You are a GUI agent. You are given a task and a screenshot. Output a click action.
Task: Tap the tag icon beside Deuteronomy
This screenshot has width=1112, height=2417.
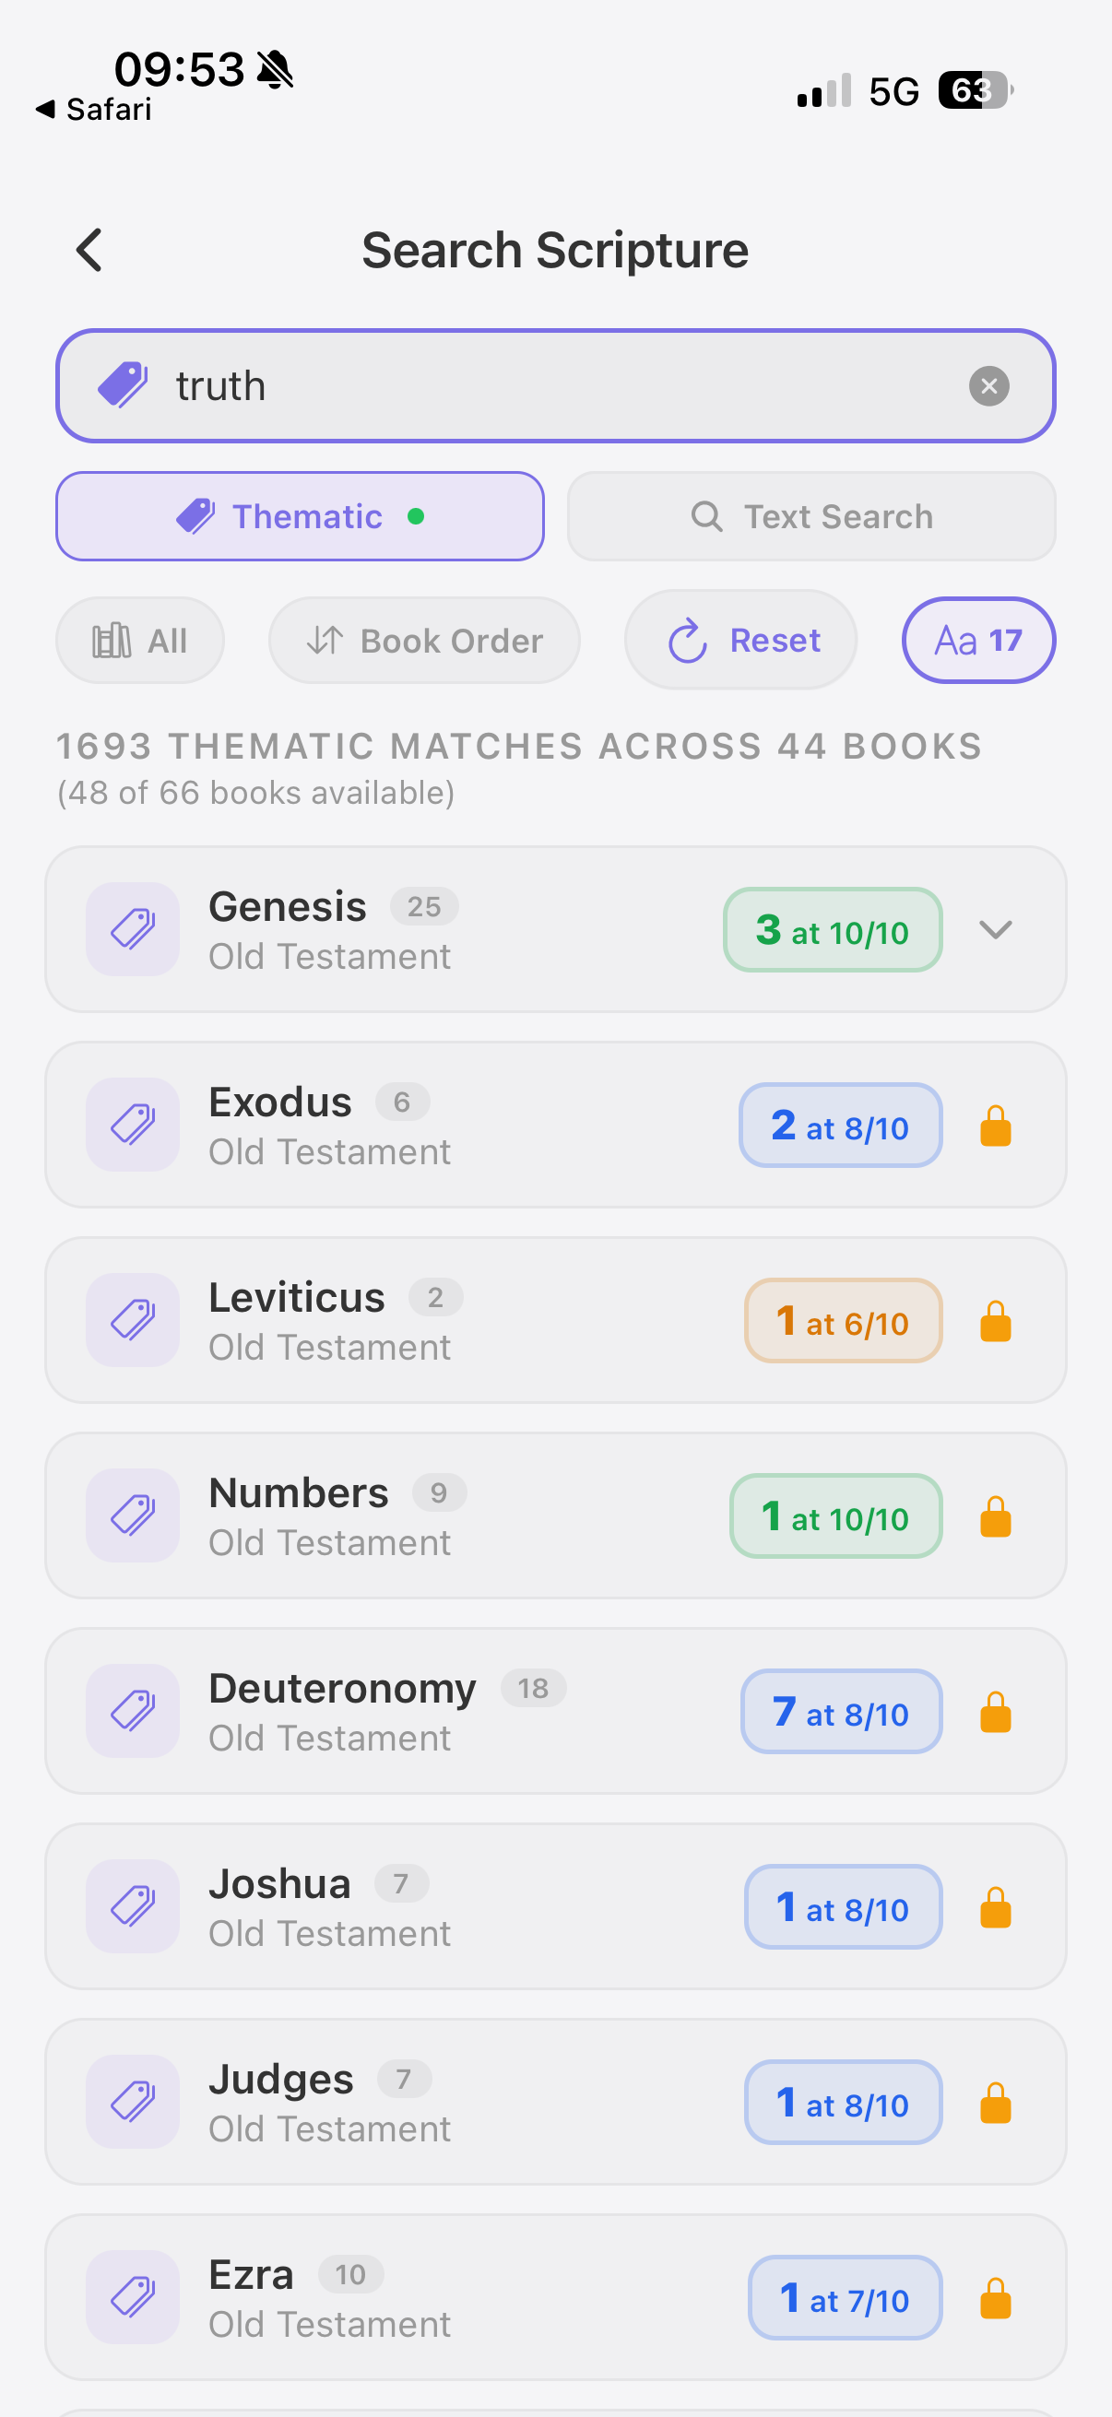point(132,1711)
